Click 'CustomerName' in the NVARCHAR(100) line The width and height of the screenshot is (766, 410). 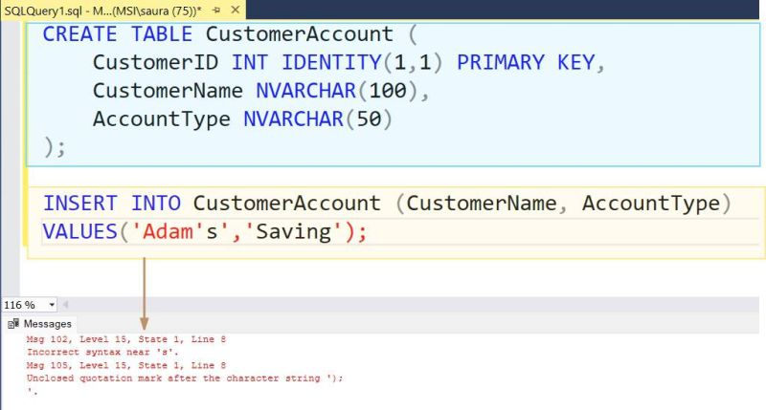[x=168, y=91]
